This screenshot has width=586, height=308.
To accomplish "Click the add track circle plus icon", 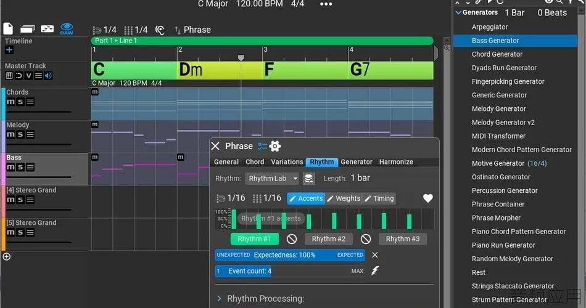I will point(7,256).
